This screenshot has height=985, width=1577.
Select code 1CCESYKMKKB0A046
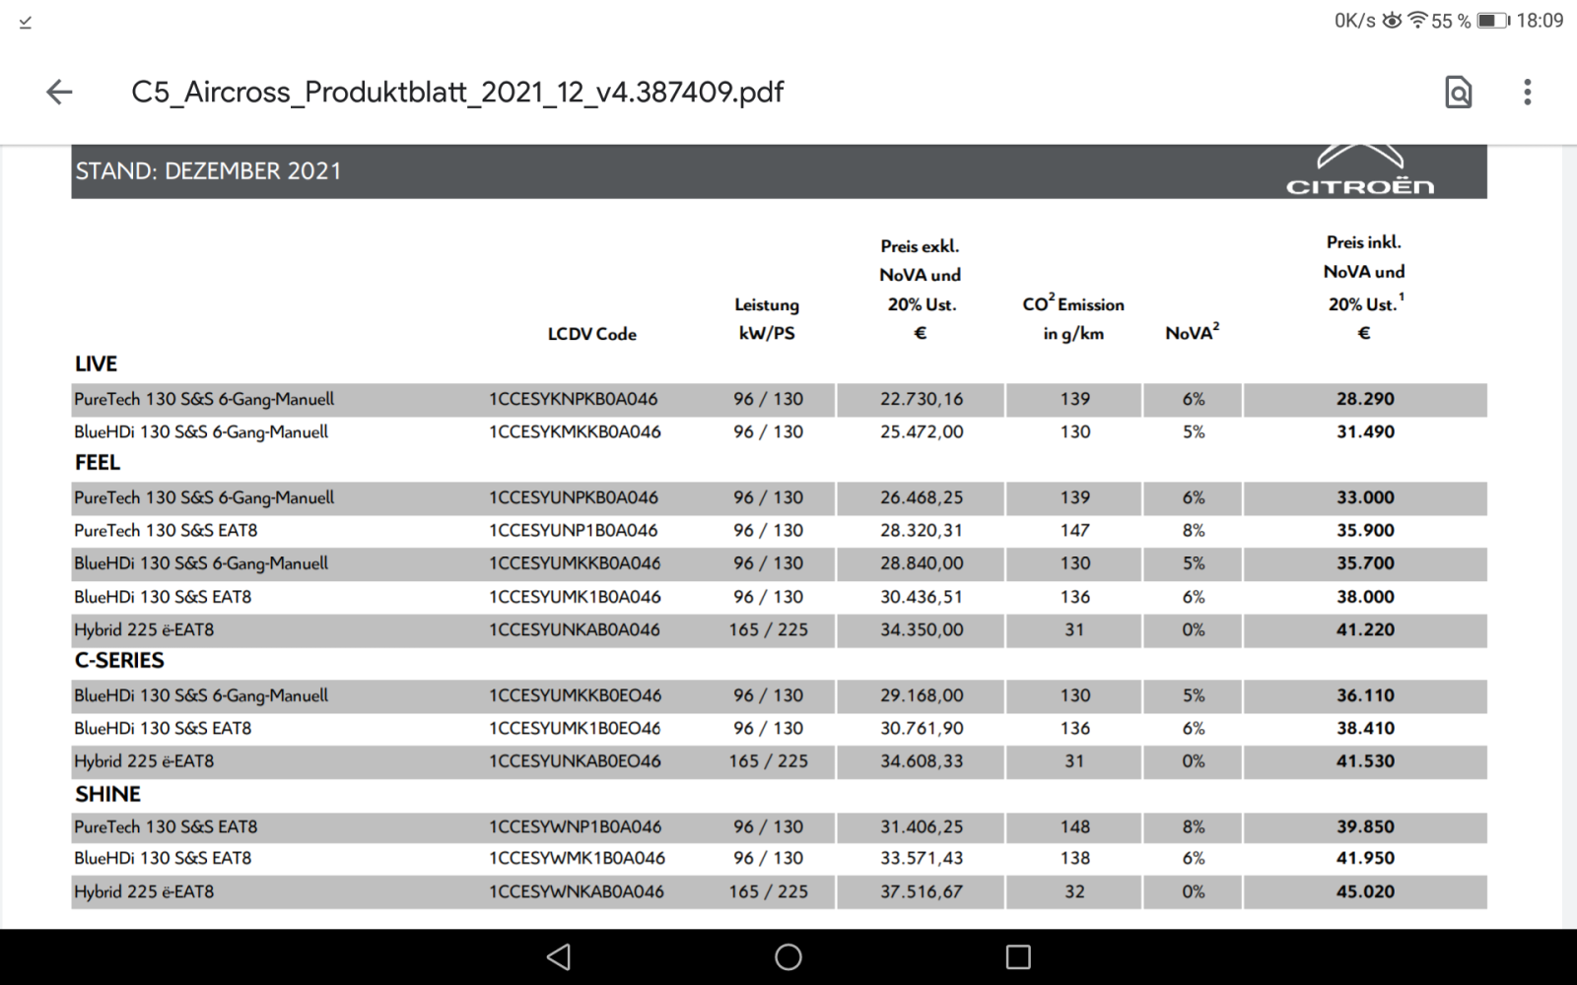coord(575,431)
